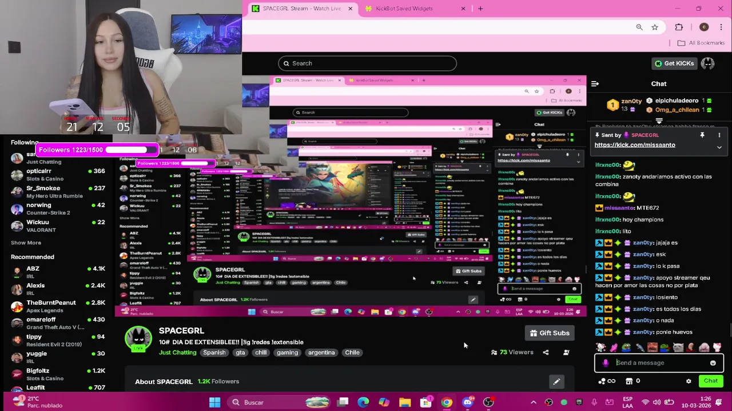This screenshot has height=411, width=732.
Task: Open the user profile avatar menu
Action: click(707, 63)
